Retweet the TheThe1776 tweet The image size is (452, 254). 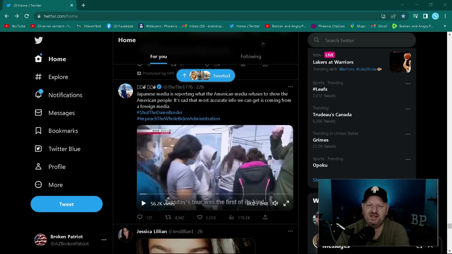(x=168, y=217)
